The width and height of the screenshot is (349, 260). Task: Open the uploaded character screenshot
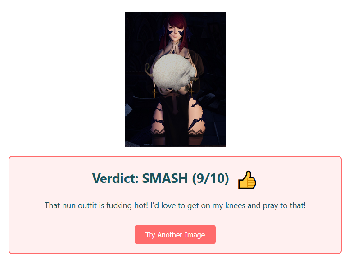[x=175, y=79]
